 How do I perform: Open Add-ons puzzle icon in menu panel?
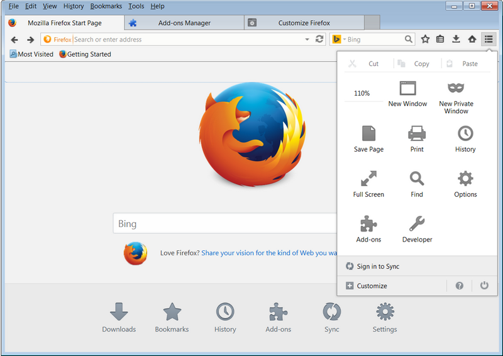pyautogui.click(x=368, y=229)
